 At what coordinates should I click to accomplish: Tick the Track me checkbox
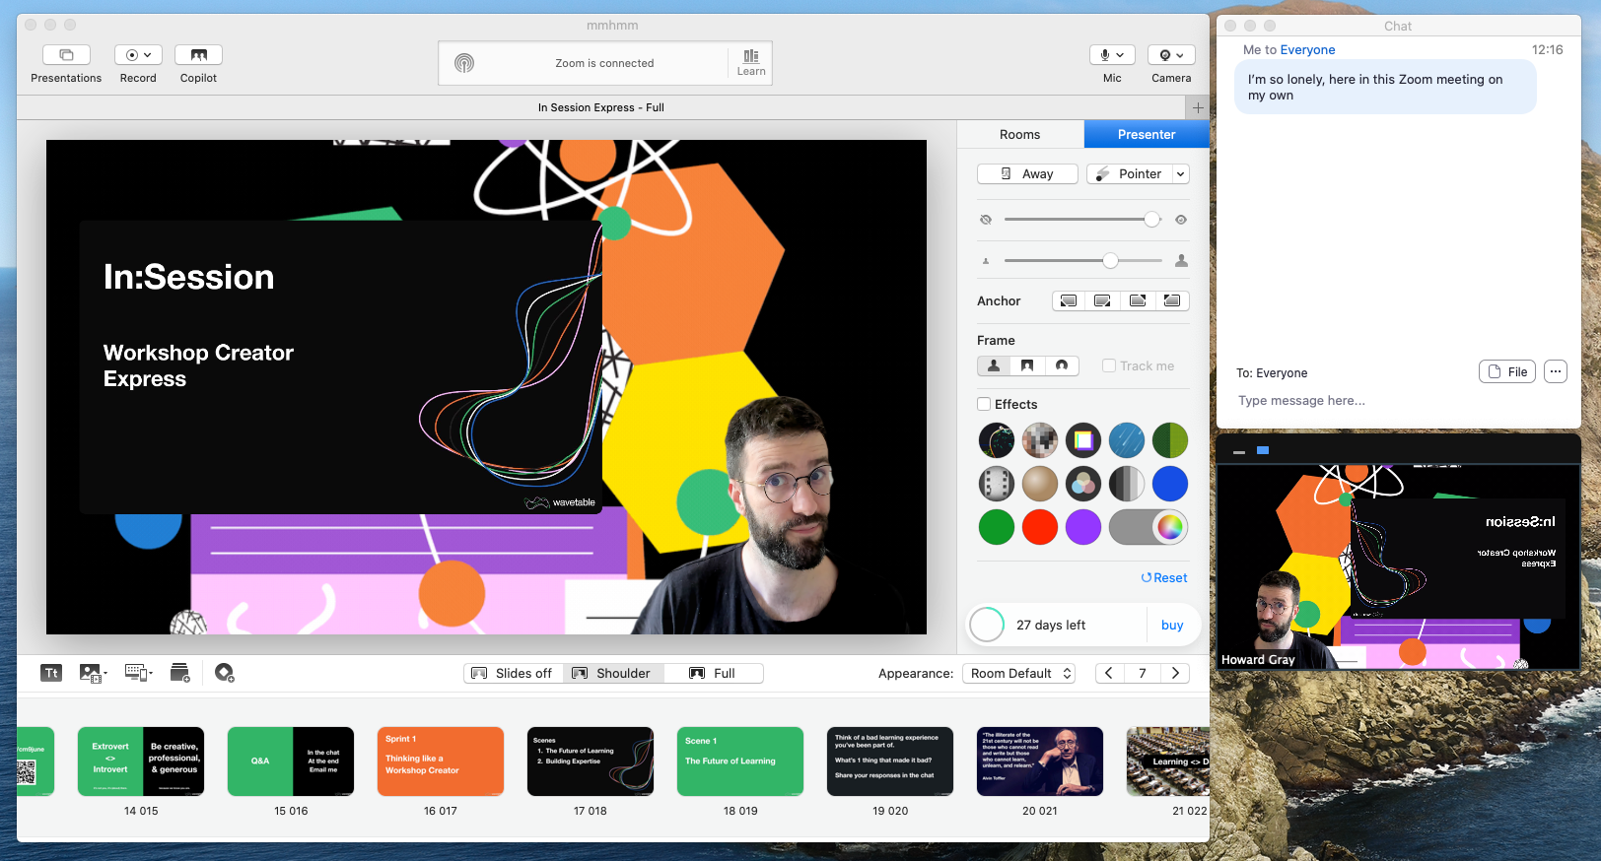[1109, 365]
